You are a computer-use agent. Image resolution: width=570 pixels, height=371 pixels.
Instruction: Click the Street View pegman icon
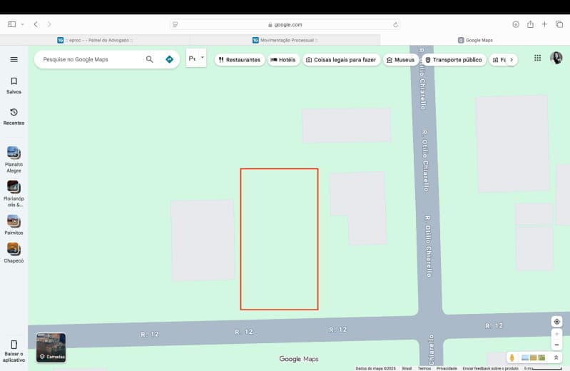click(512, 358)
